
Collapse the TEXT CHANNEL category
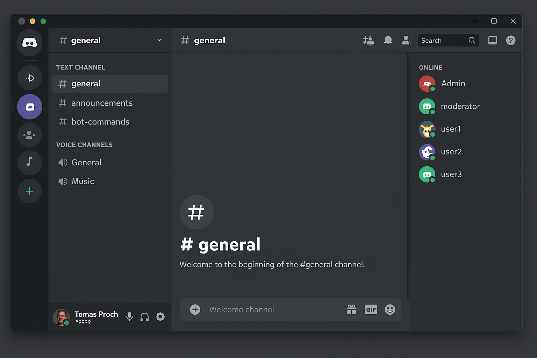(x=80, y=67)
